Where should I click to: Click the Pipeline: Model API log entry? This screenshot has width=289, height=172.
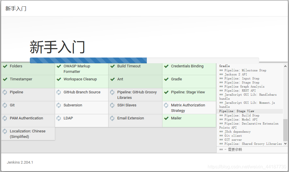[x=238, y=119]
